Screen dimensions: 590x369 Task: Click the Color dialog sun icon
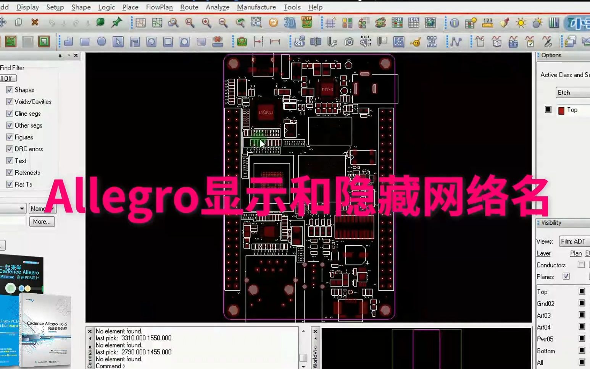[x=521, y=23]
